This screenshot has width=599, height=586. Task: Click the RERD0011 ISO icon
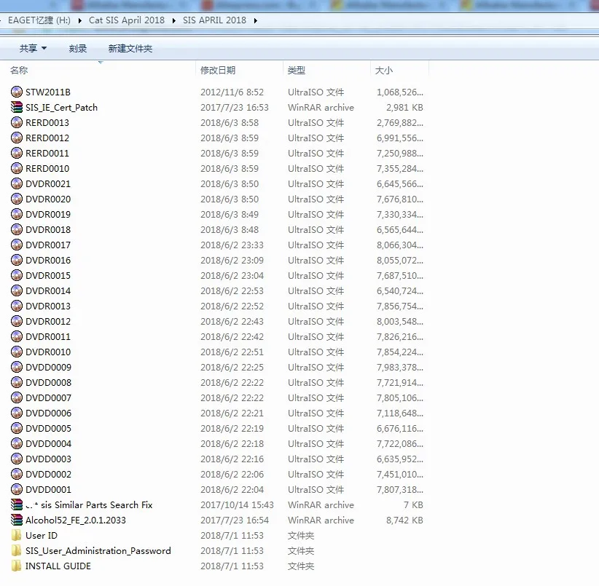coord(17,153)
